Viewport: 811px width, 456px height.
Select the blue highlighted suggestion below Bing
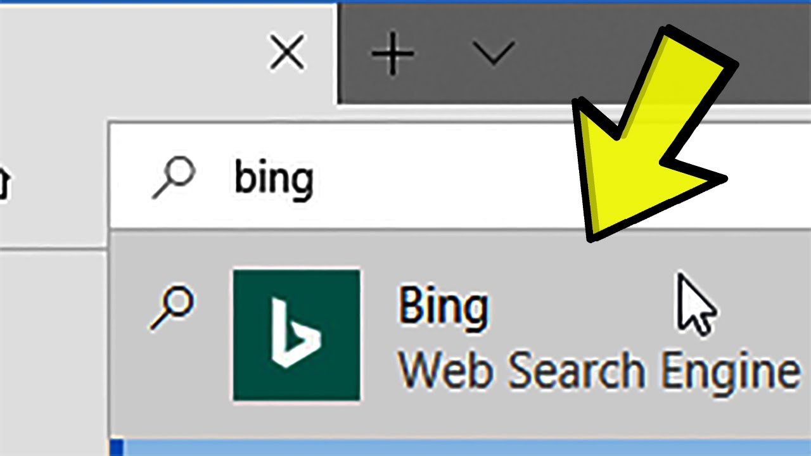tap(444, 447)
